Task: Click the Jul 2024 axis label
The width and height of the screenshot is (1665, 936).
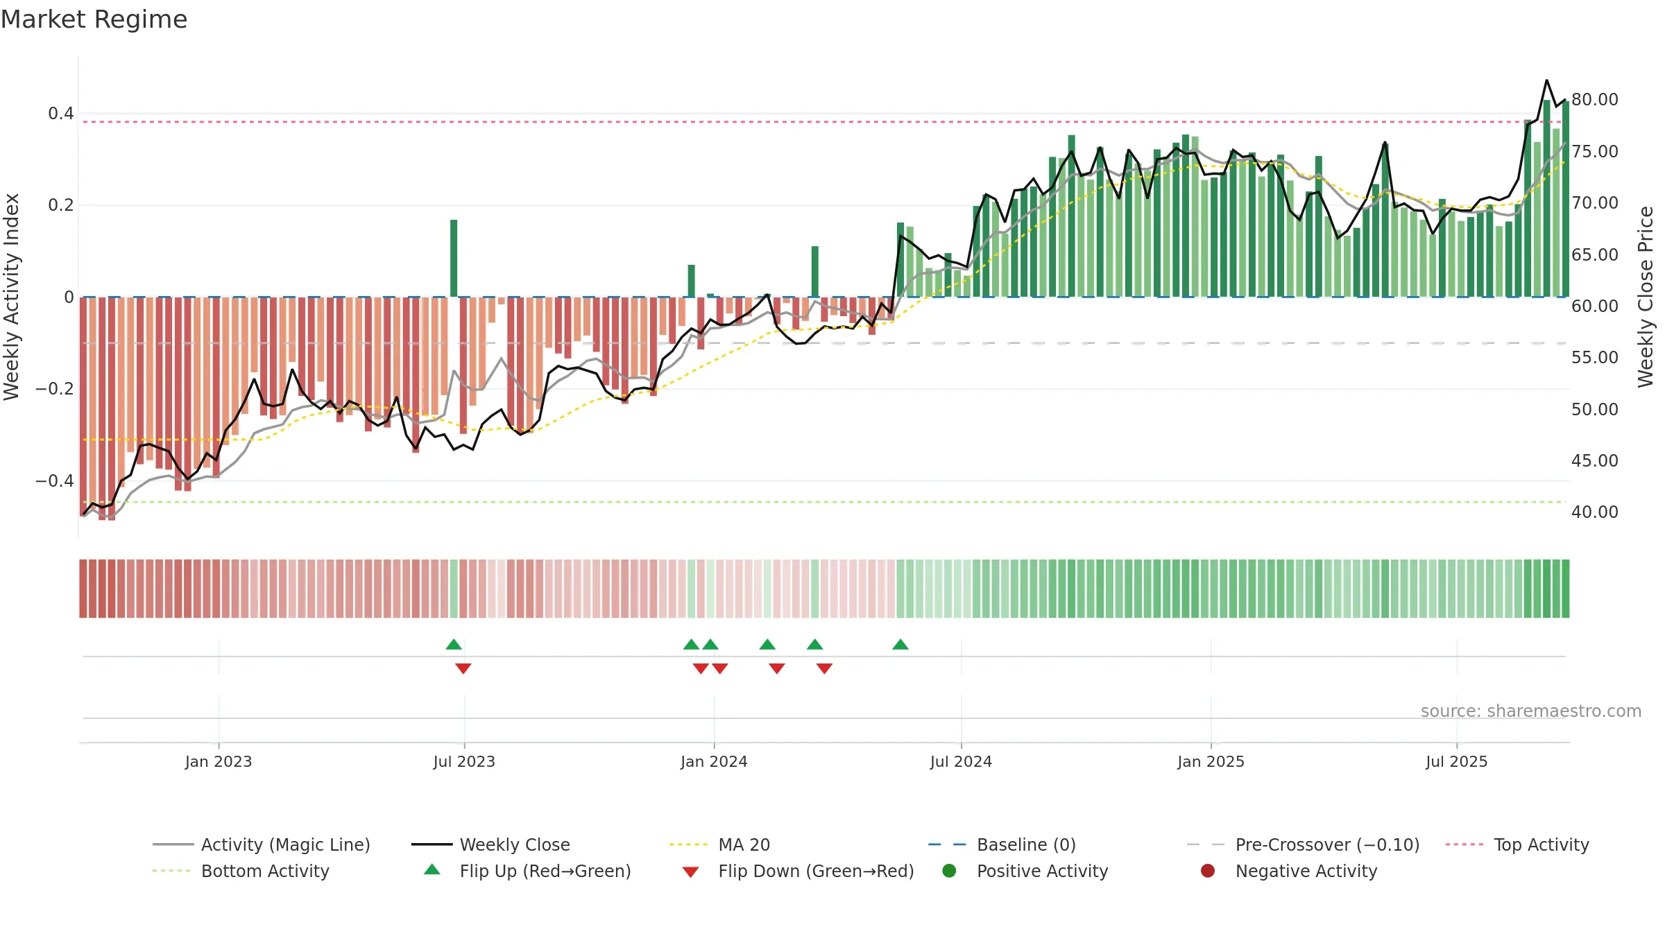Action: [x=961, y=762]
